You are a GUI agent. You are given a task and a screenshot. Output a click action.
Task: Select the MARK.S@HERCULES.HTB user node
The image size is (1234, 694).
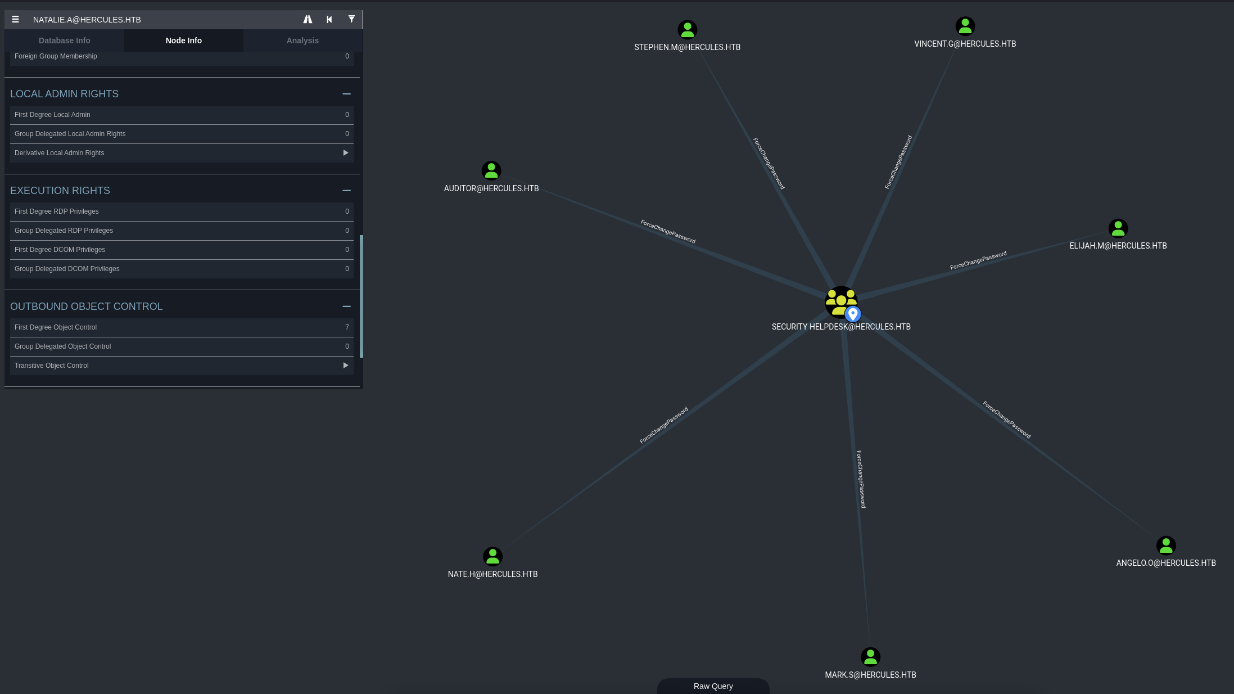[870, 656]
